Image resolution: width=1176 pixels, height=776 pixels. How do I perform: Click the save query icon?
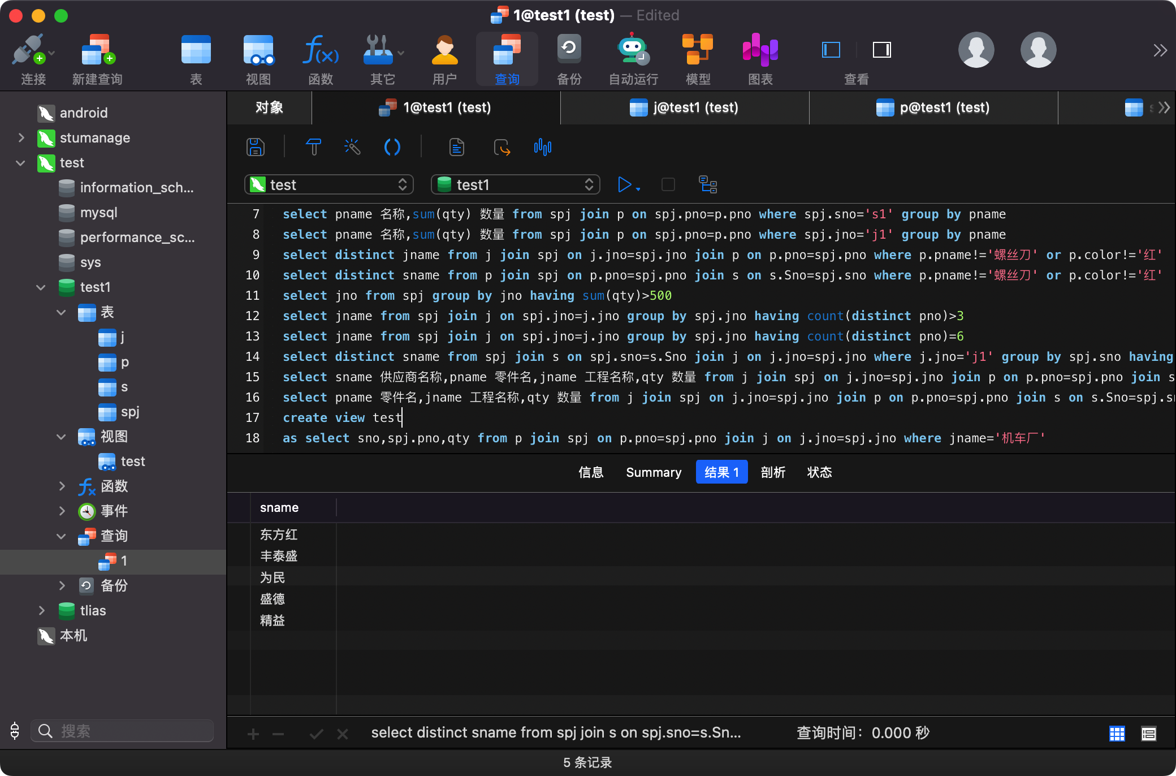click(256, 147)
